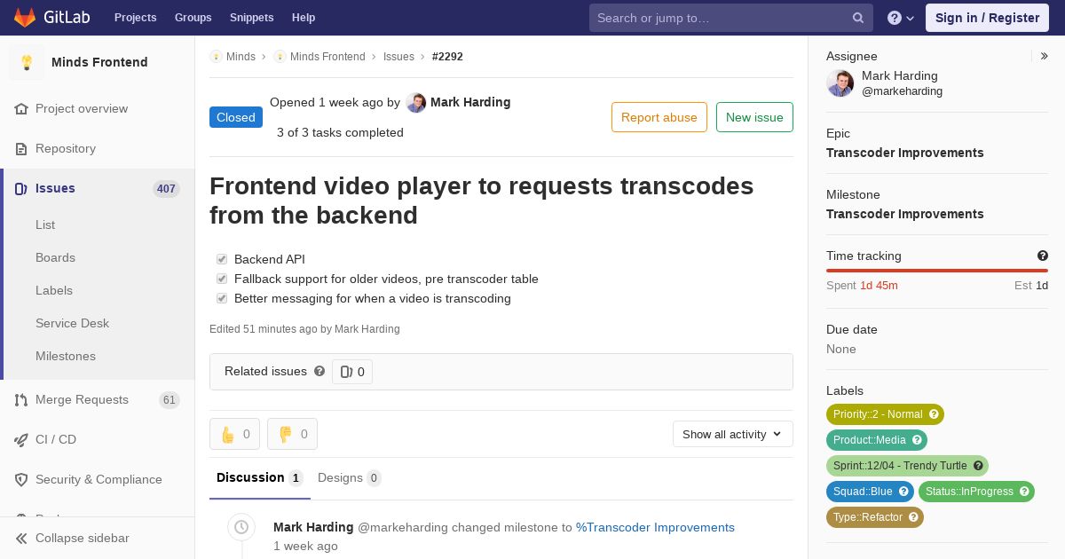Click the Collapse sidebar chevrons icon
Viewport: 1065px width, 559px height.
click(21, 539)
